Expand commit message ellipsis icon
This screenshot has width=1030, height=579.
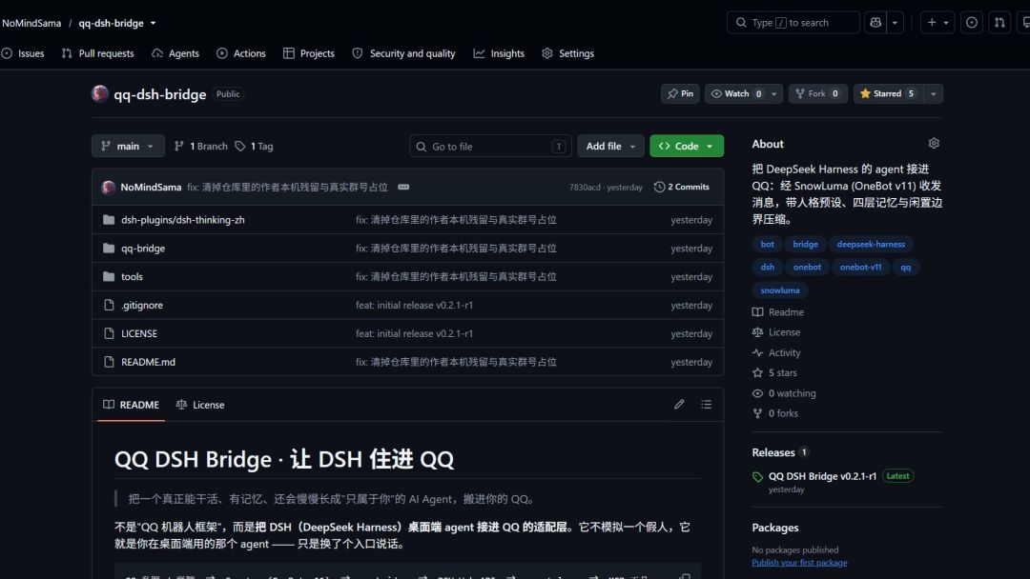[x=403, y=187]
